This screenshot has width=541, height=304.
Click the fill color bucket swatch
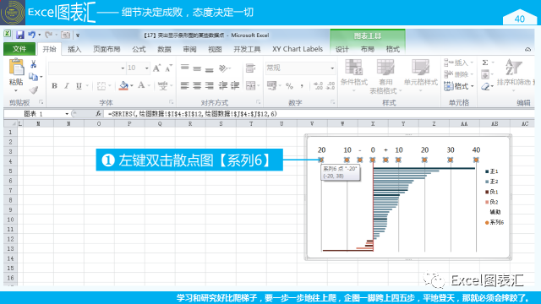pos(124,86)
